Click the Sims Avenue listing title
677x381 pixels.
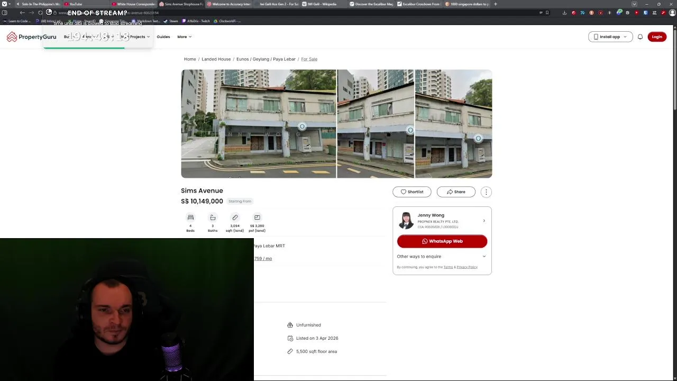tap(202, 190)
